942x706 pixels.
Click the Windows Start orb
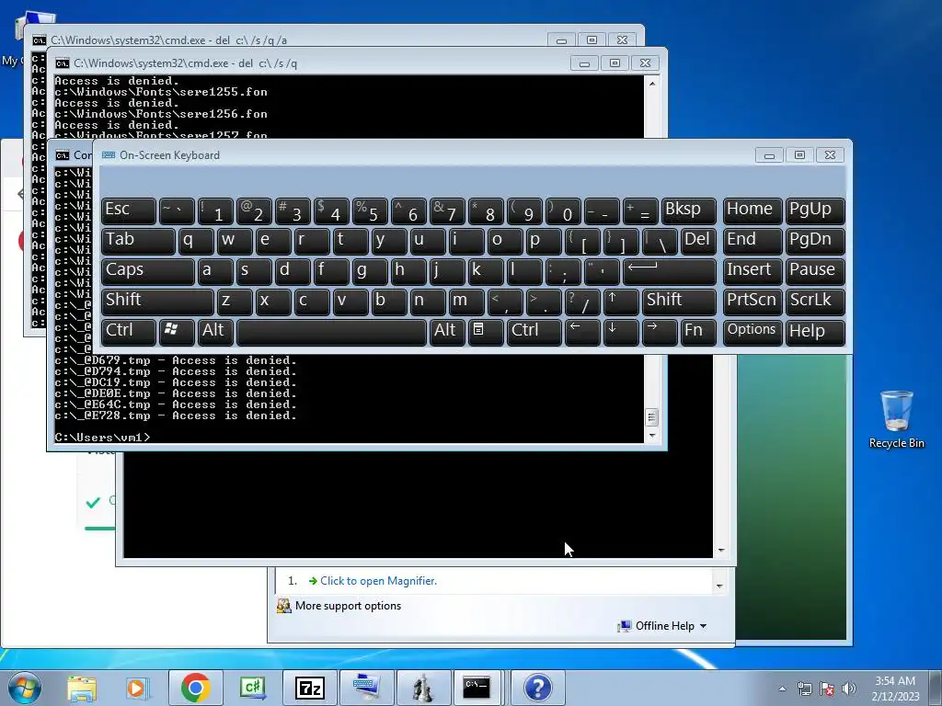coord(25,688)
